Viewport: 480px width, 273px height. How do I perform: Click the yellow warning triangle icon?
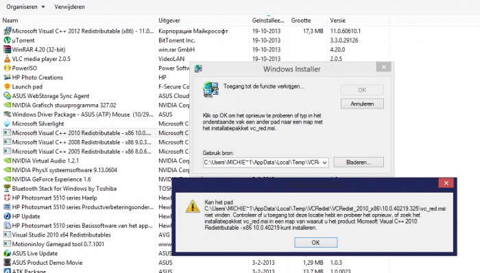pyautogui.click(x=193, y=206)
